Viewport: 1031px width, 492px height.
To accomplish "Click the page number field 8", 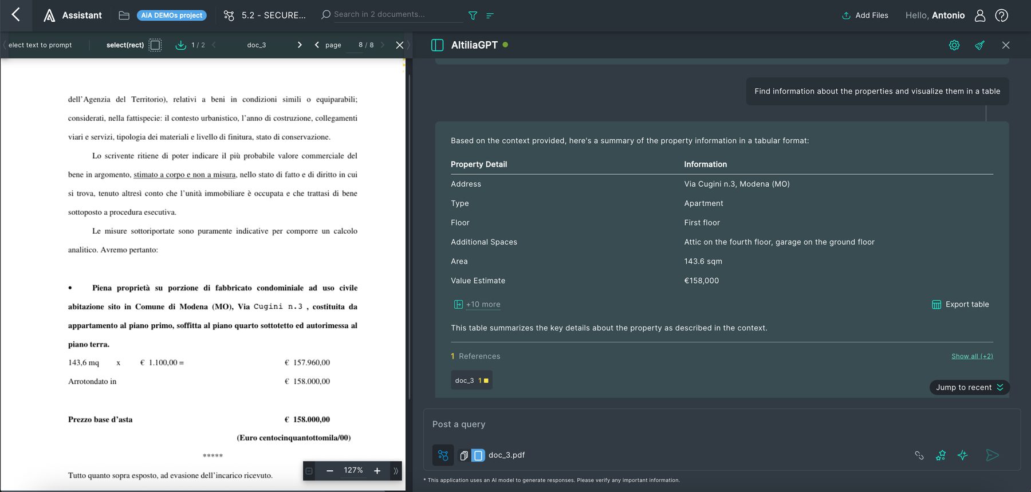I will click(x=360, y=45).
